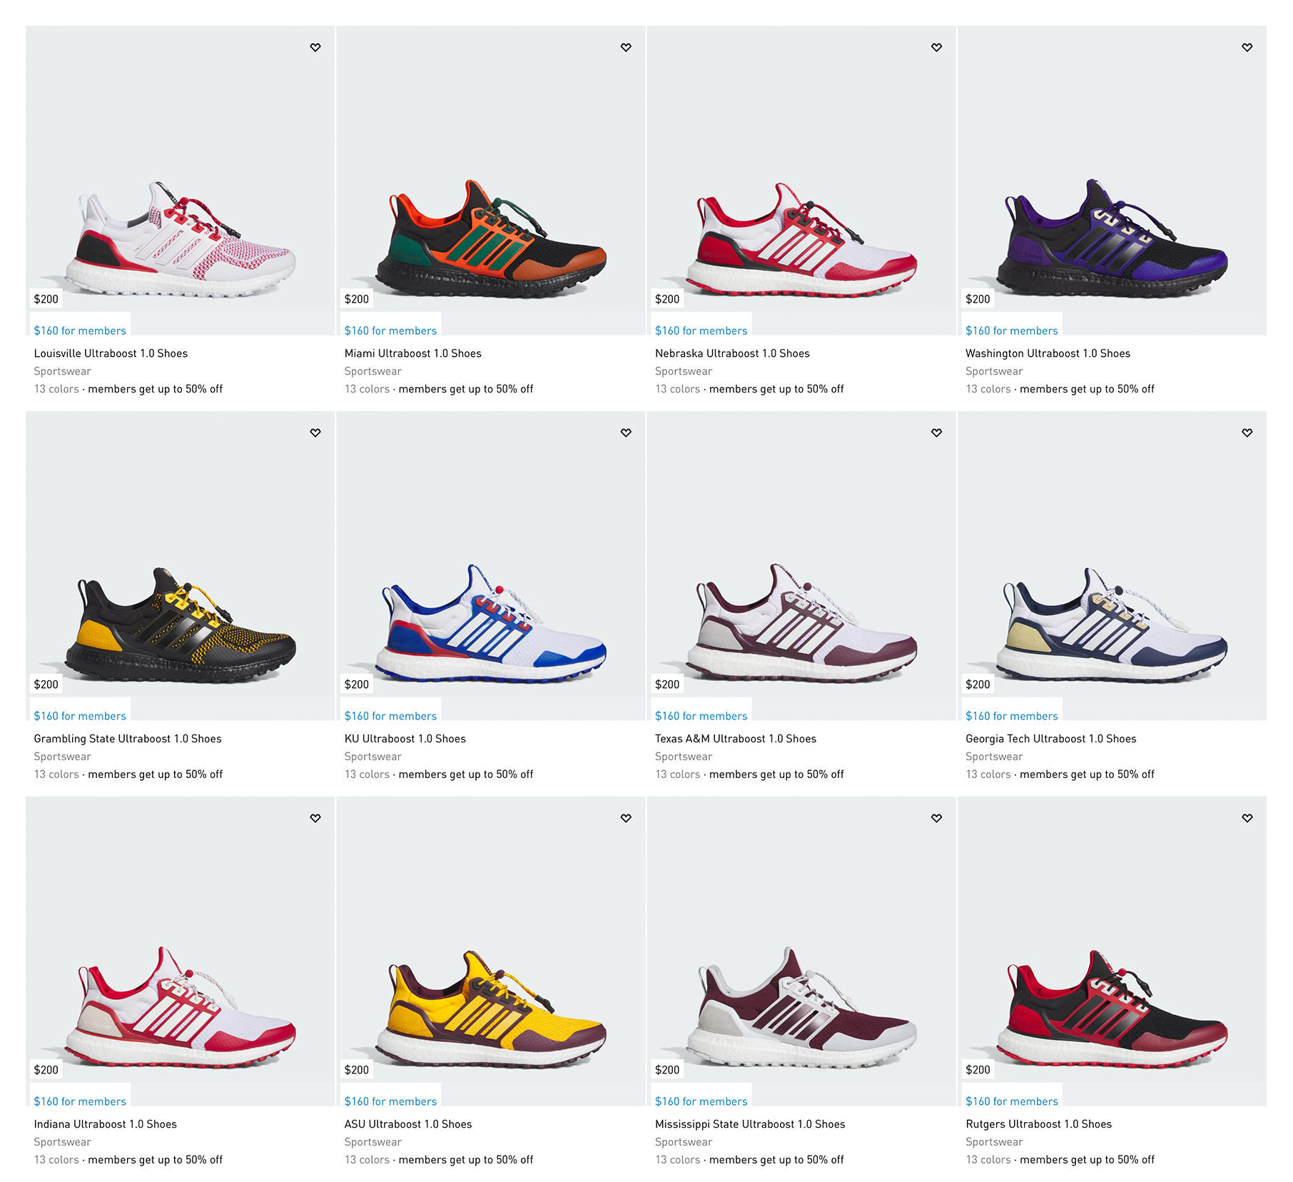Toggle wishlist heart on KU Ultraboost
The height and width of the screenshot is (1182, 1293).
626,433
